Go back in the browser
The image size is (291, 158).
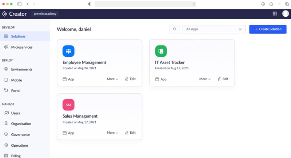(x=28, y=4)
